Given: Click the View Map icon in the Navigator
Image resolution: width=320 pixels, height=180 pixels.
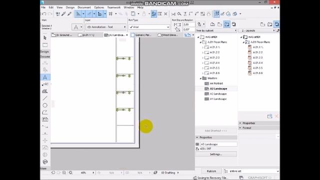Looking at the screenshot, I should (219, 24).
